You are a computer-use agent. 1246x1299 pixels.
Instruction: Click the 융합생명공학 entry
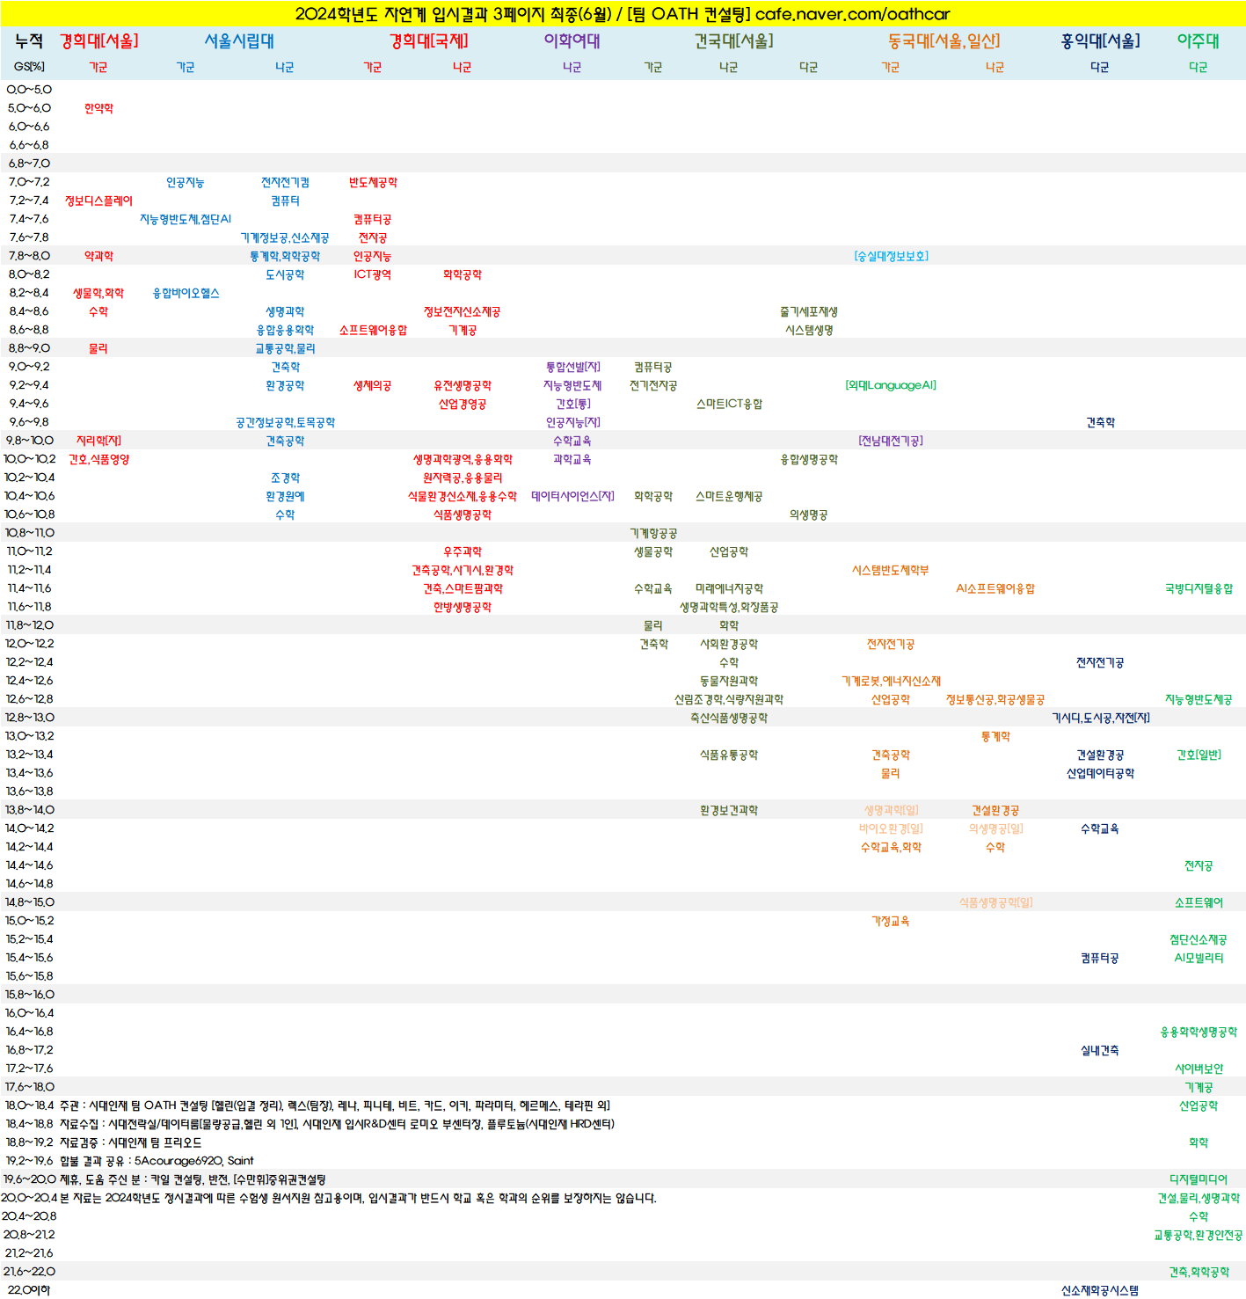tap(809, 459)
